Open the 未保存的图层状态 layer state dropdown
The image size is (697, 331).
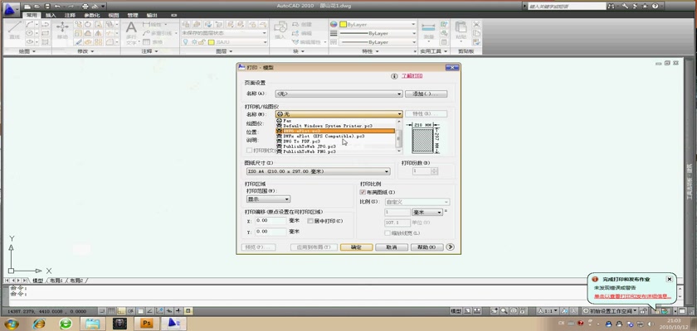223,33
